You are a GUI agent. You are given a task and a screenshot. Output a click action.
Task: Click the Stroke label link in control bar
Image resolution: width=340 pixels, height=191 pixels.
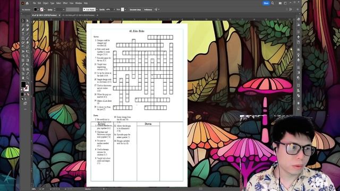tap(50, 10)
